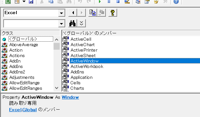Click the Go Back arrow button

(73, 13)
